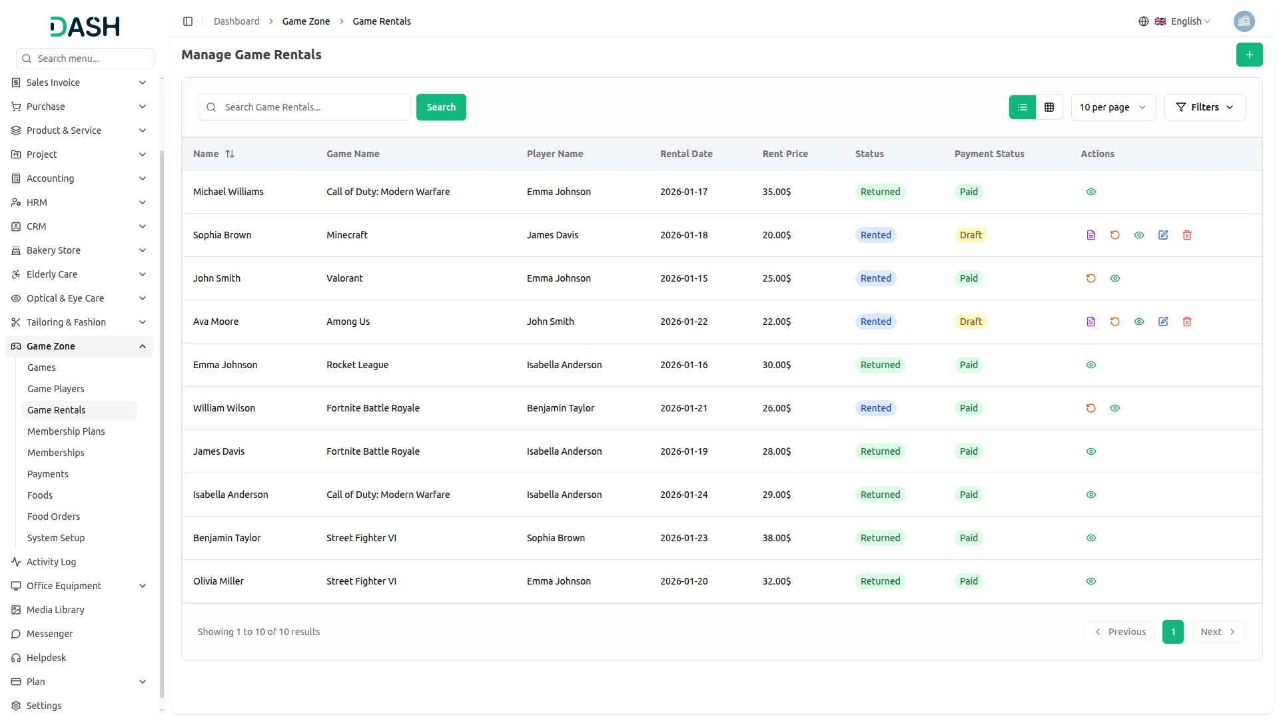Switch to list view
The height and width of the screenshot is (719, 1279).
(x=1023, y=107)
